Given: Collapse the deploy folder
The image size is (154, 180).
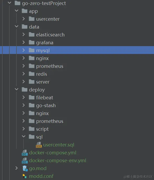Looking at the screenshot, I should 17,89.
